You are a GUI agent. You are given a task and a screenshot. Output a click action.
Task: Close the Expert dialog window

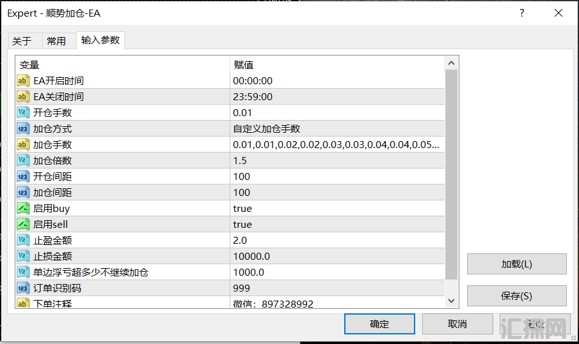(559, 13)
